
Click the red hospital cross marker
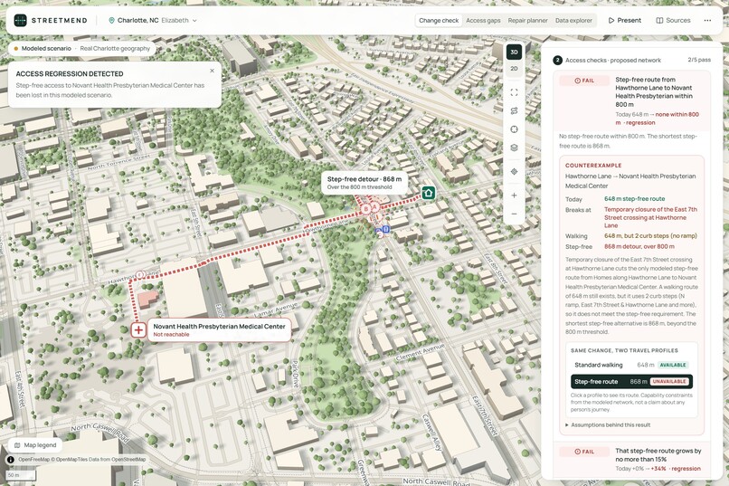pyautogui.click(x=138, y=330)
